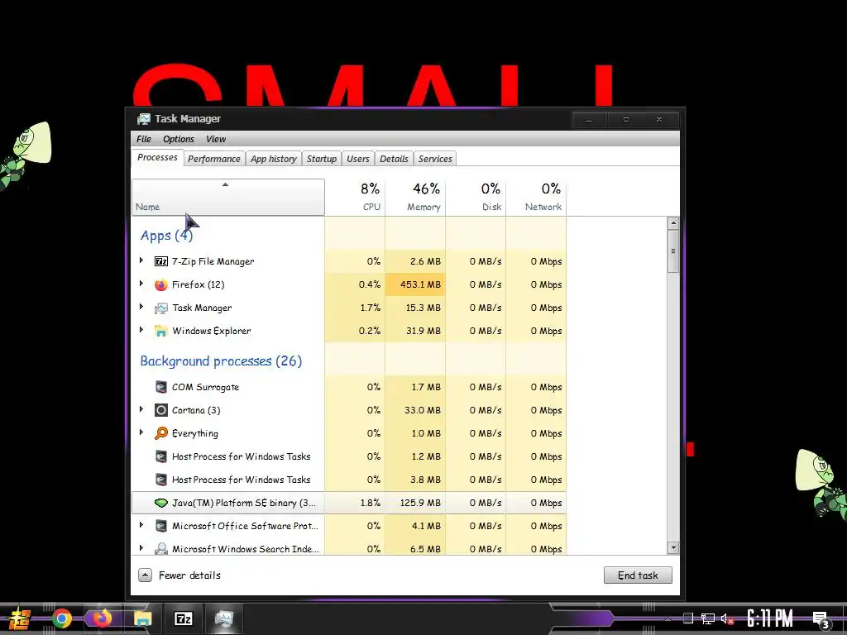Click the scrollbar down arrow
Image resolution: width=847 pixels, height=635 pixels.
coord(673,547)
